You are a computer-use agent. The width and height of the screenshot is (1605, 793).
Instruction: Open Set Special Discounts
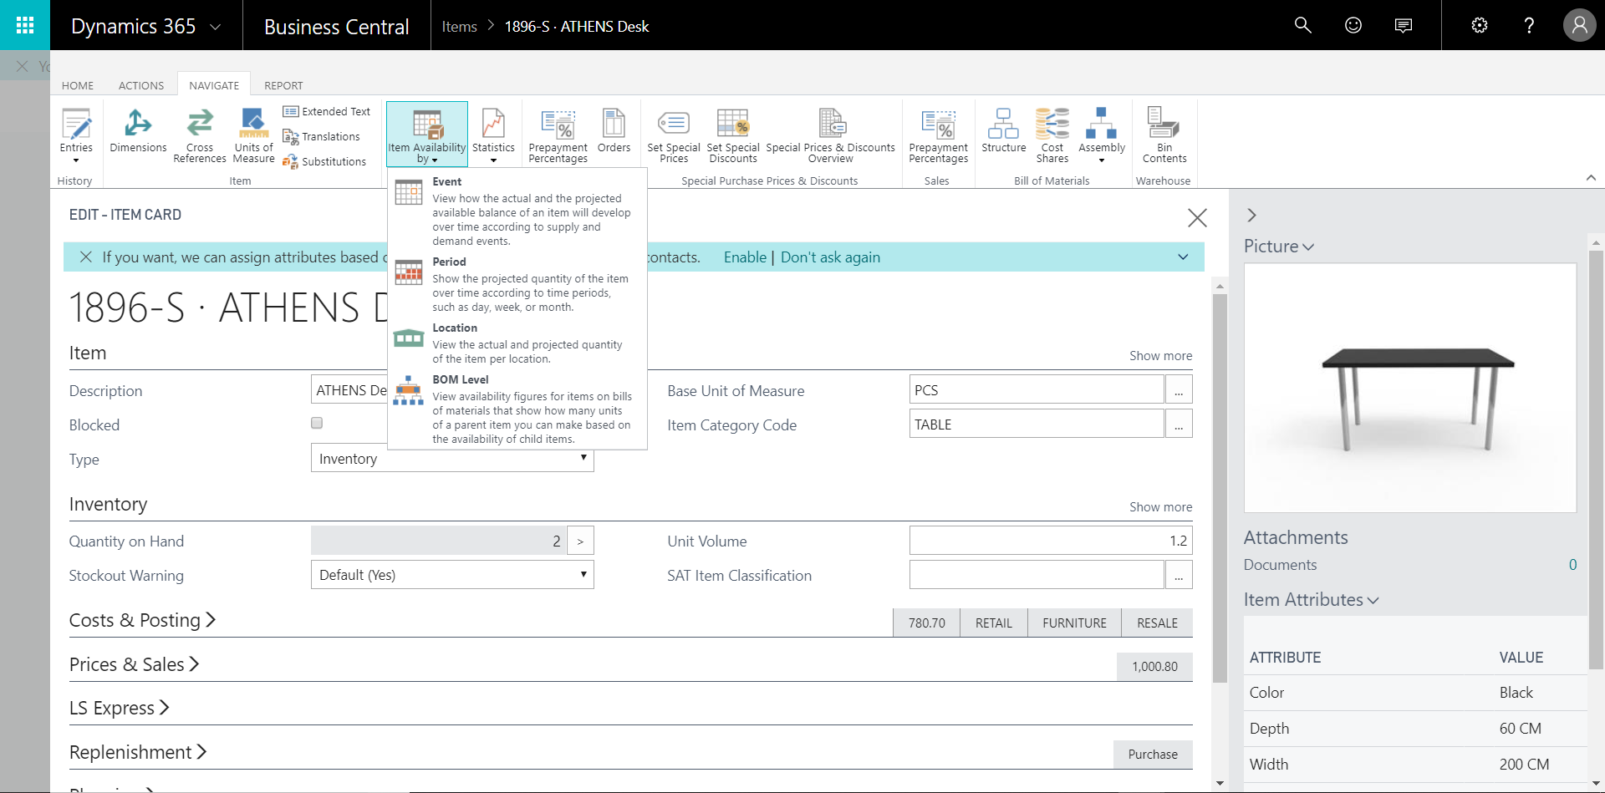click(733, 136)
